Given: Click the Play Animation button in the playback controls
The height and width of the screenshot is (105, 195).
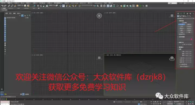Looking at the screenshot, I should coord(156,102).
